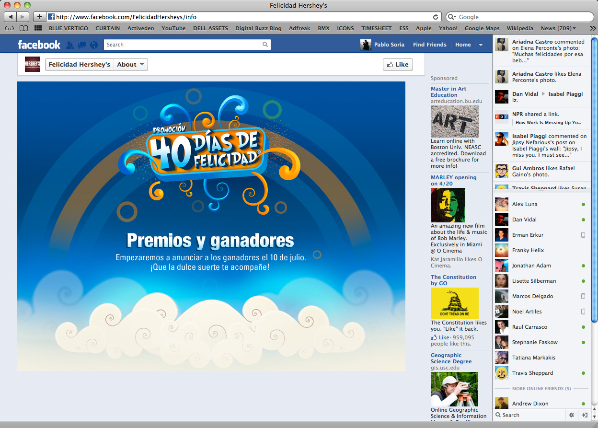Image resolution: width=598 pixels, height=428 pixels.
Task: Reload page with the address bar refresh icon
Action: tap(436, 17)
